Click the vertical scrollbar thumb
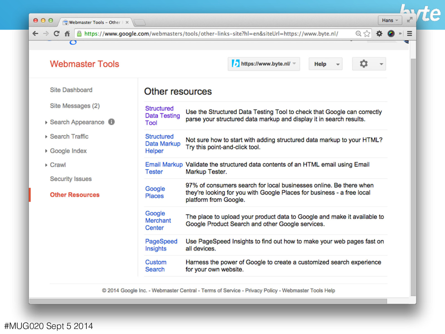The image size is (445, 334). [x=413, y=177]
